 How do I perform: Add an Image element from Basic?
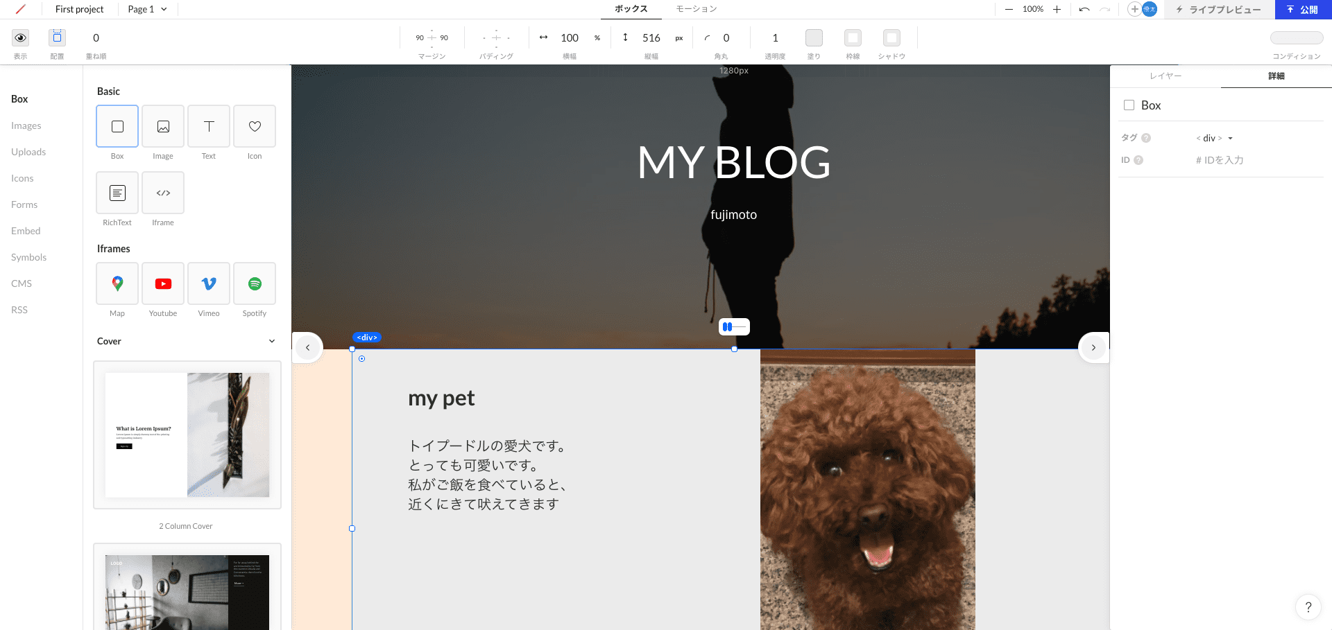pyautogui.click(x=163, y=127)
